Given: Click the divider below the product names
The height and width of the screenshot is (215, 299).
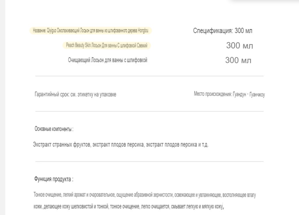Looking at the screenshot, I should [149, 76].
